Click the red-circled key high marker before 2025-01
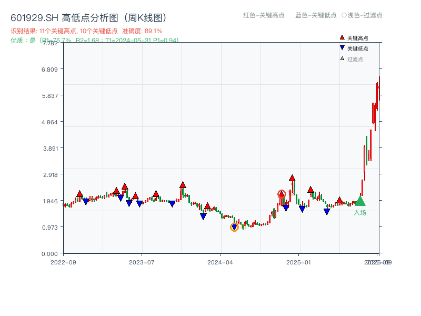The image size is (421, 316). 282,194
